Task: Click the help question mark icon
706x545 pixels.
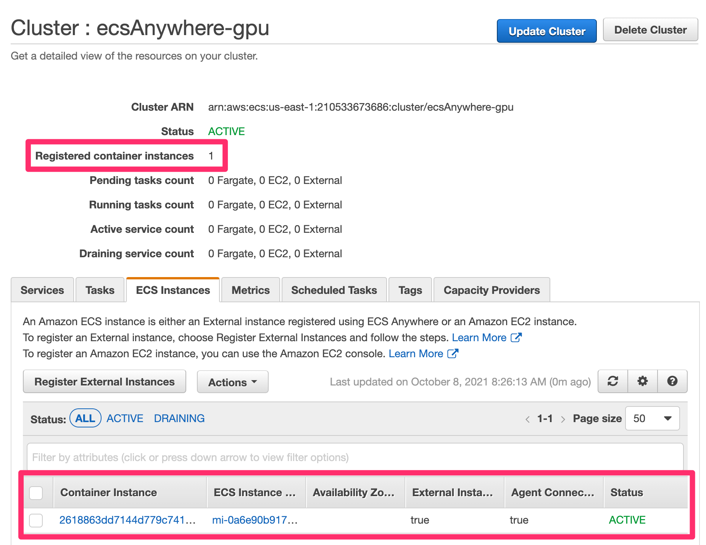Action: (x=672, y=381)
